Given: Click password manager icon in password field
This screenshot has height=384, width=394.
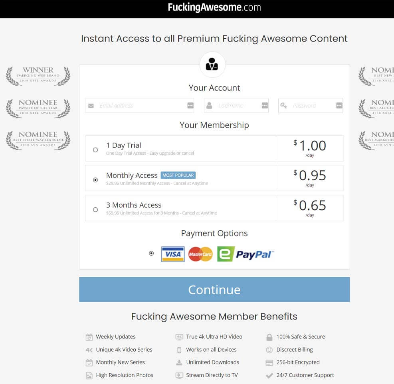Looking at the screenshot, I should coord(339,105).
